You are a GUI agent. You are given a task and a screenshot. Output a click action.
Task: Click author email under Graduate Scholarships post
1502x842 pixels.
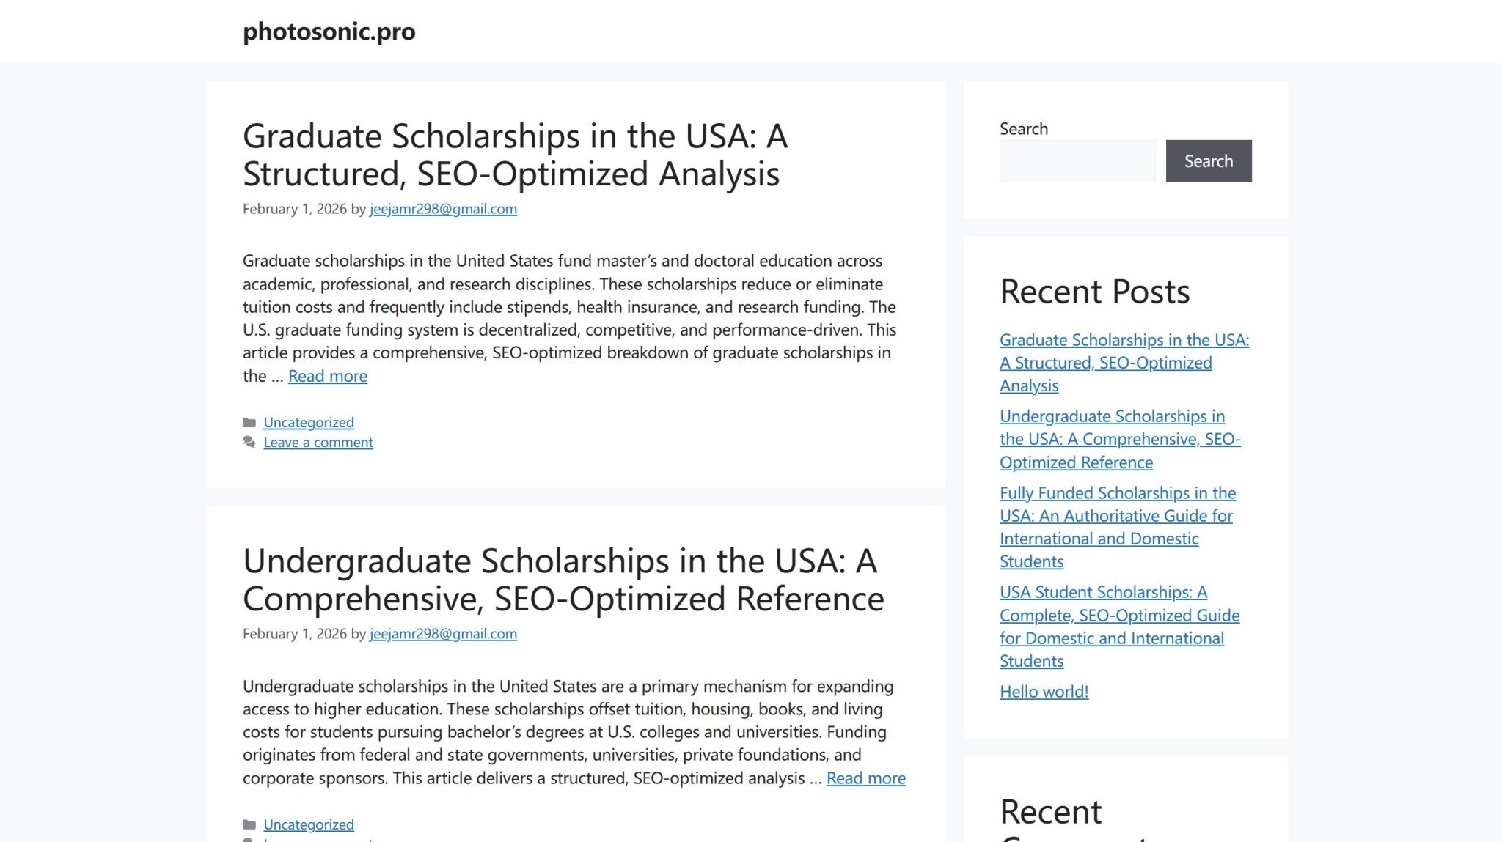(x=443, y=209)
